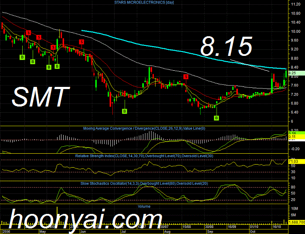Click the 8.80 price axis label
305x234 pixels.
click(295, 58)
